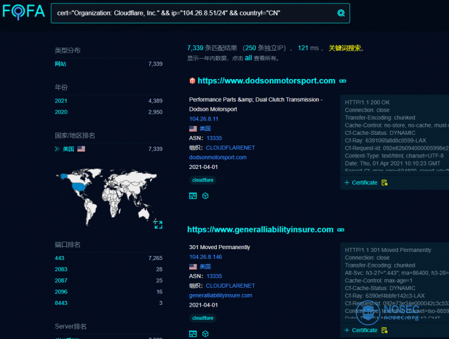Expand Certificate section for dodsonmotorsport result
Viewport: 449px width, 339px height.
coord(361,183)
